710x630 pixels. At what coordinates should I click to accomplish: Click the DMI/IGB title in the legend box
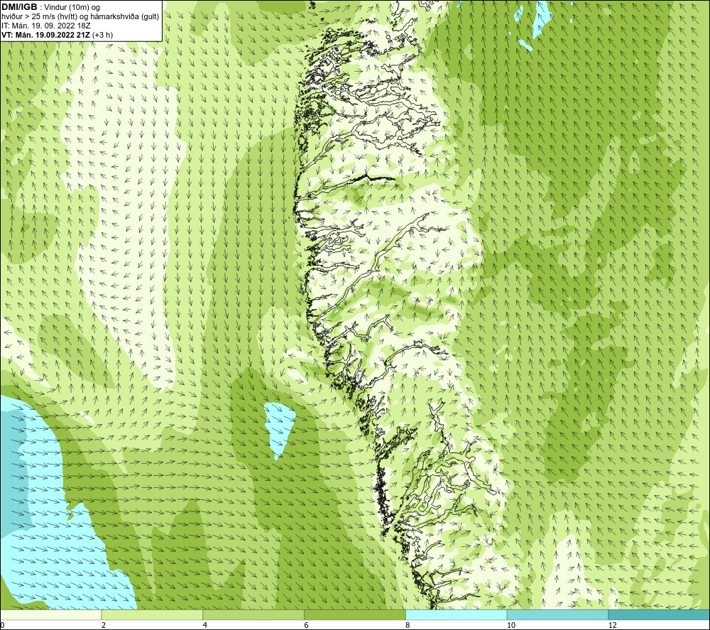tap(19, 7)
